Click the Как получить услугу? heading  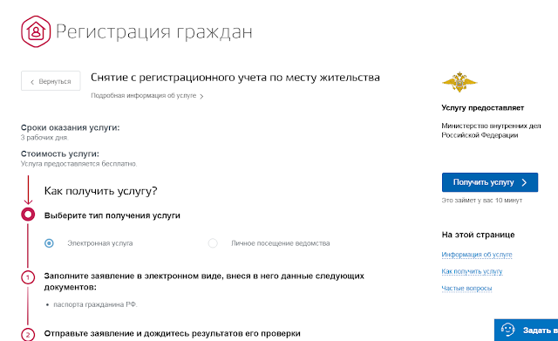coord(101,191)
